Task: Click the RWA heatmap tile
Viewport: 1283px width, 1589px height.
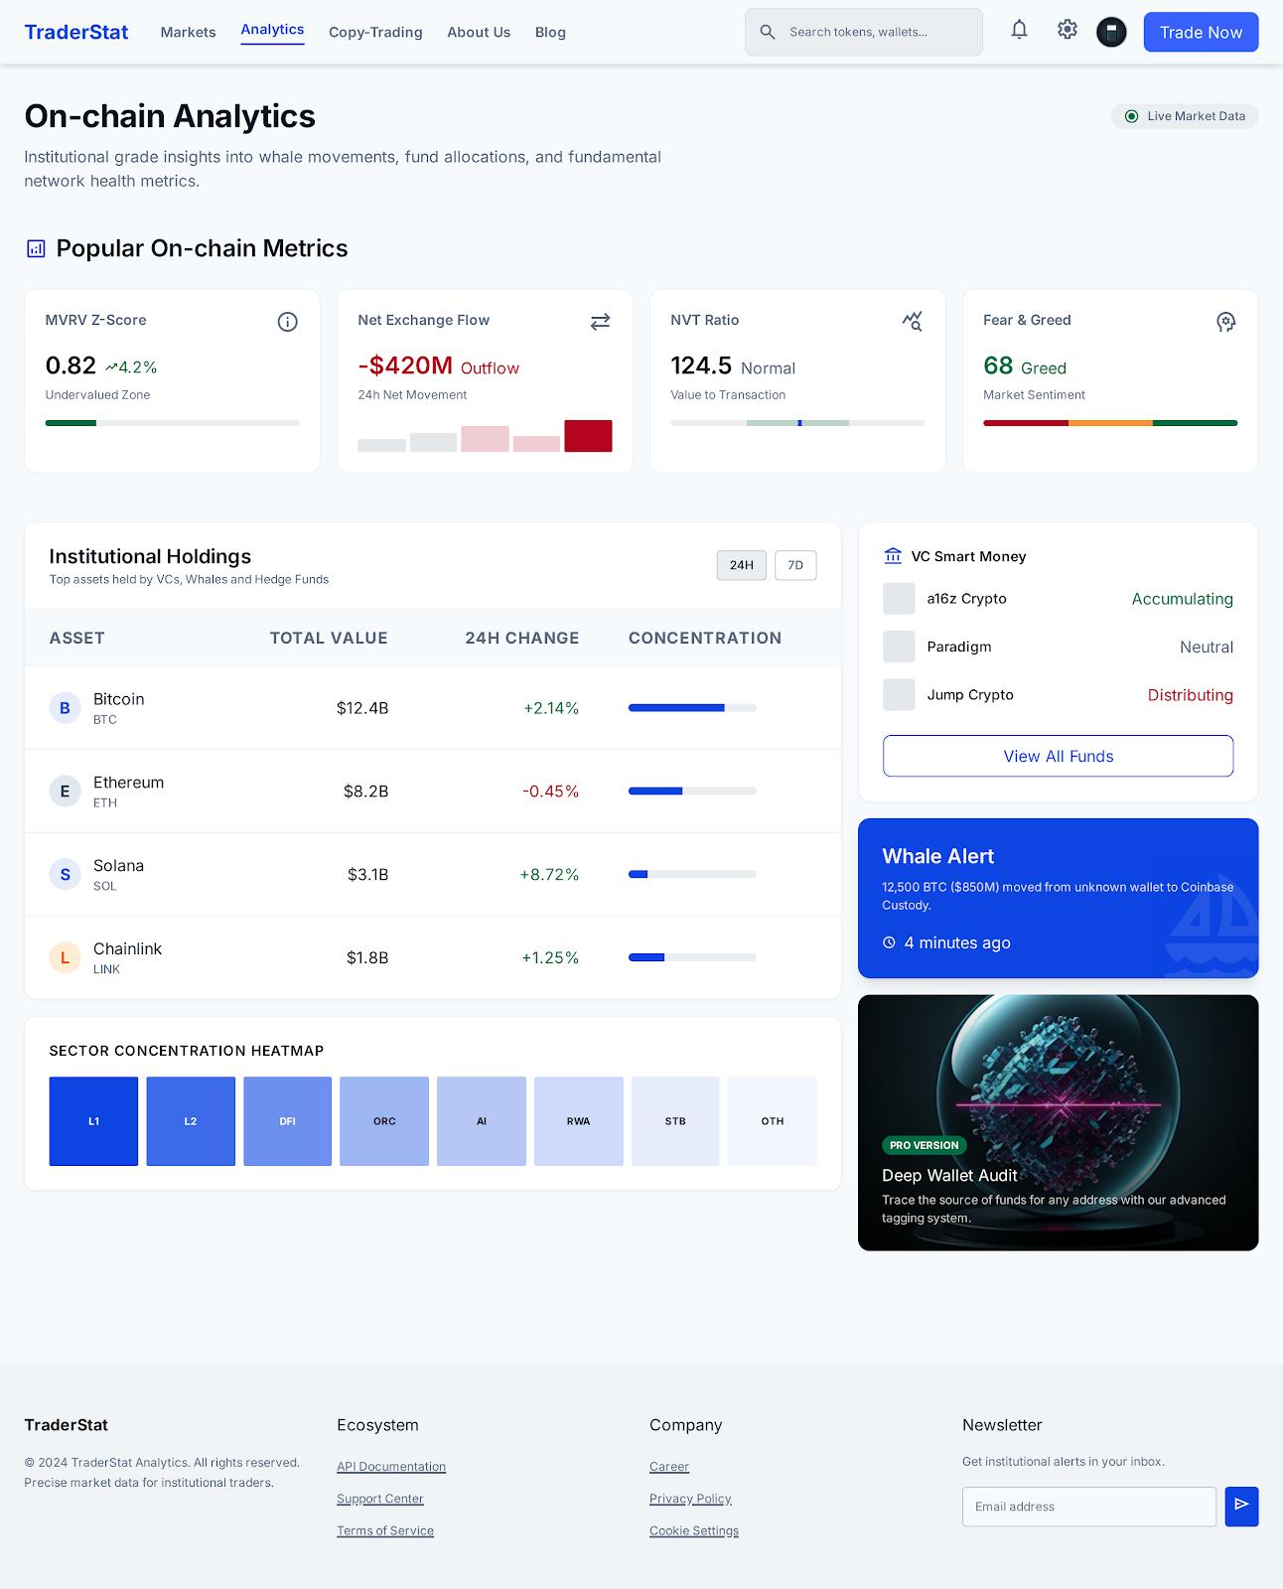Action: [579, 1121]
